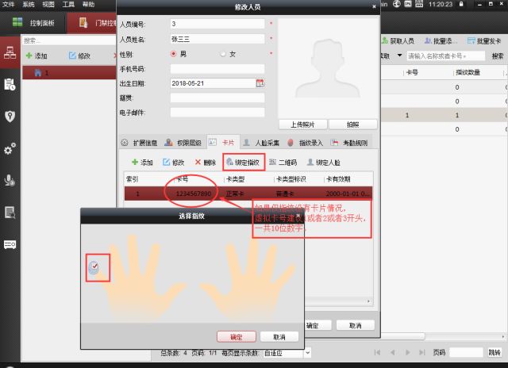508x368 pixels.
Task: Open the calendar picker for 出生日期
Action: click(260, 83)
